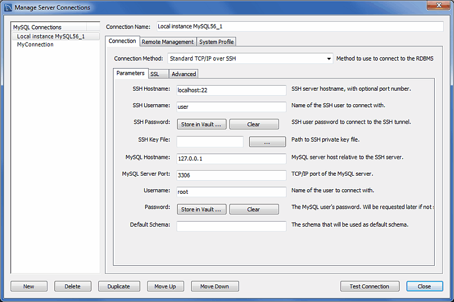Edit the MySQL Server Port field
The height and width of the screenshot is (302, 454).
click(232, 175)
